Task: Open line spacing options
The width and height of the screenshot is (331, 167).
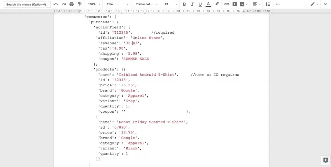Action: click(x=268, y=4)
